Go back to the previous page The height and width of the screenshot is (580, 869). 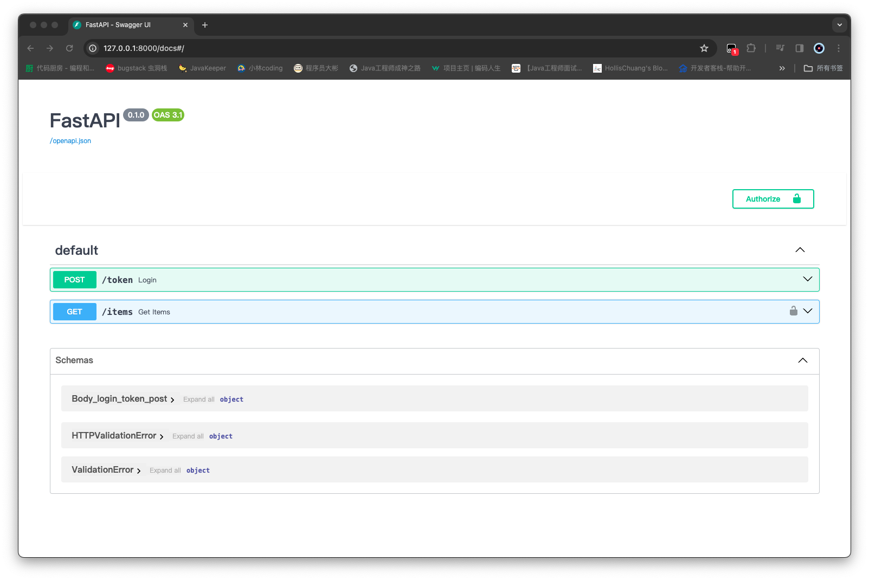[x=30, y=48]
